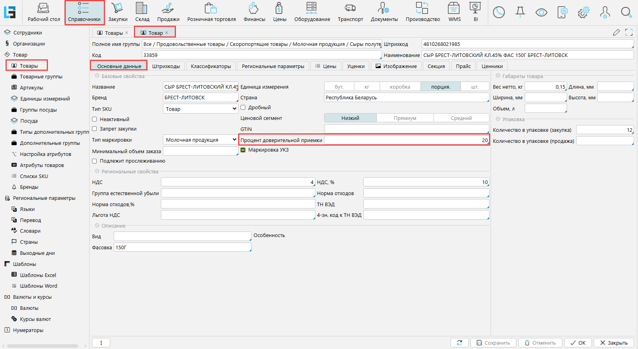Open the settings gear icon
This screenshot has height=349, width=638.
[x=583, y=13]
